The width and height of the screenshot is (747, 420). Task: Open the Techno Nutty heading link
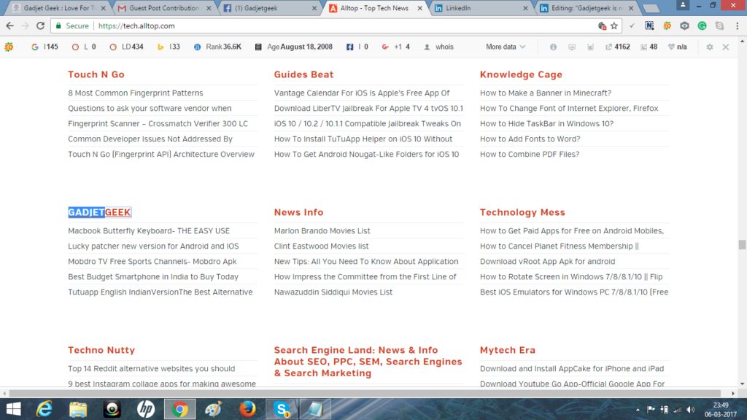(x=101, y=350)
